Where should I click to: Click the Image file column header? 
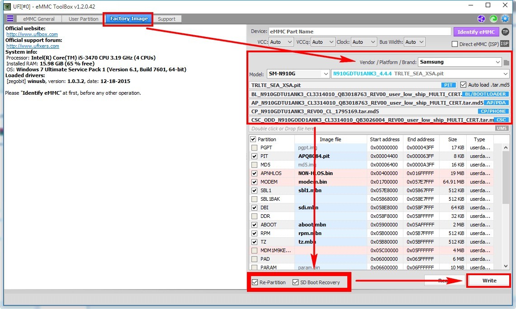click(x=331, y=139)
